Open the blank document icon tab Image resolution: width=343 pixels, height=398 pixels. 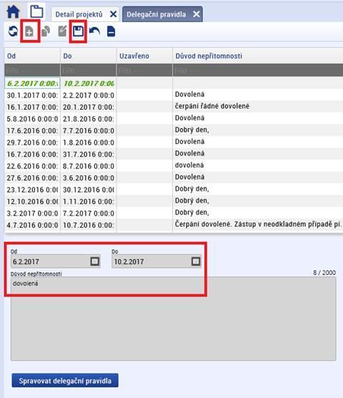click(36, 11)
